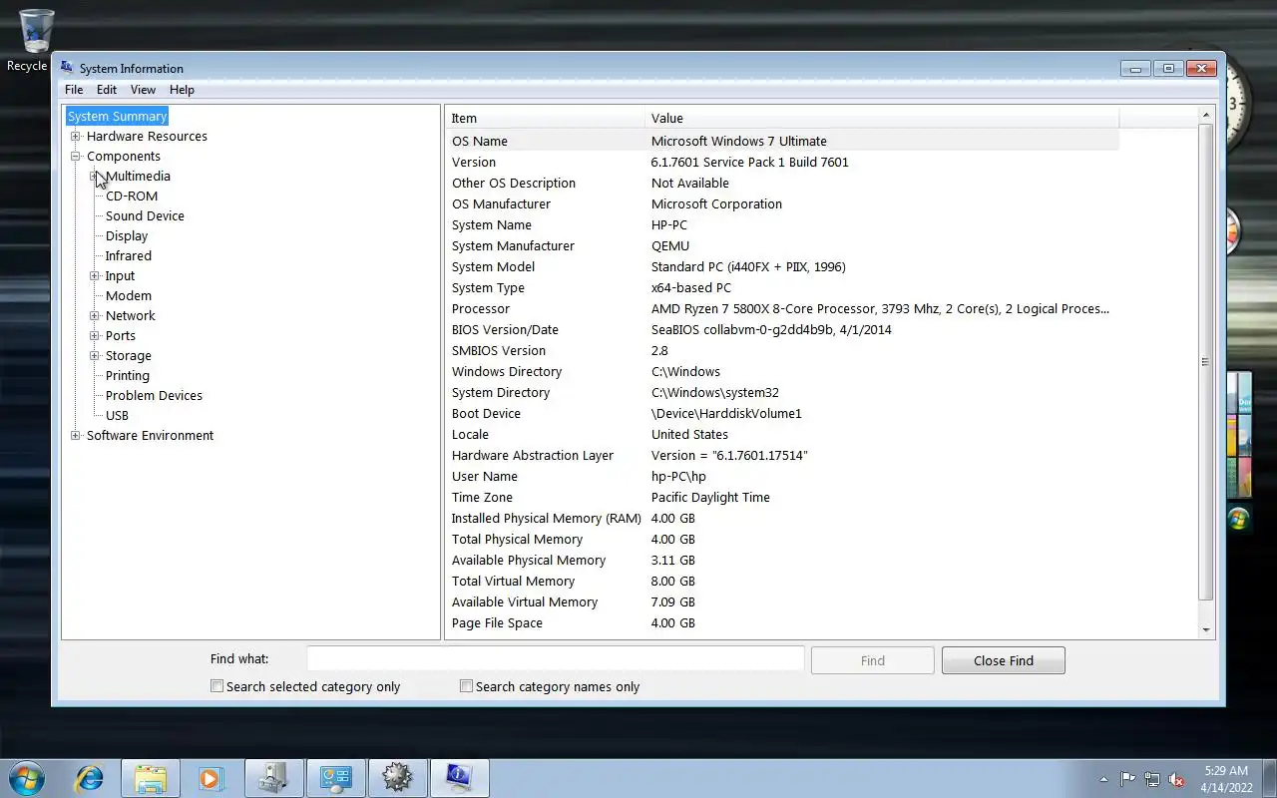This screenshot has height=798, width=1277.
Task: Select the BIOS Version/Date row
Action: (x=782, y=329)
